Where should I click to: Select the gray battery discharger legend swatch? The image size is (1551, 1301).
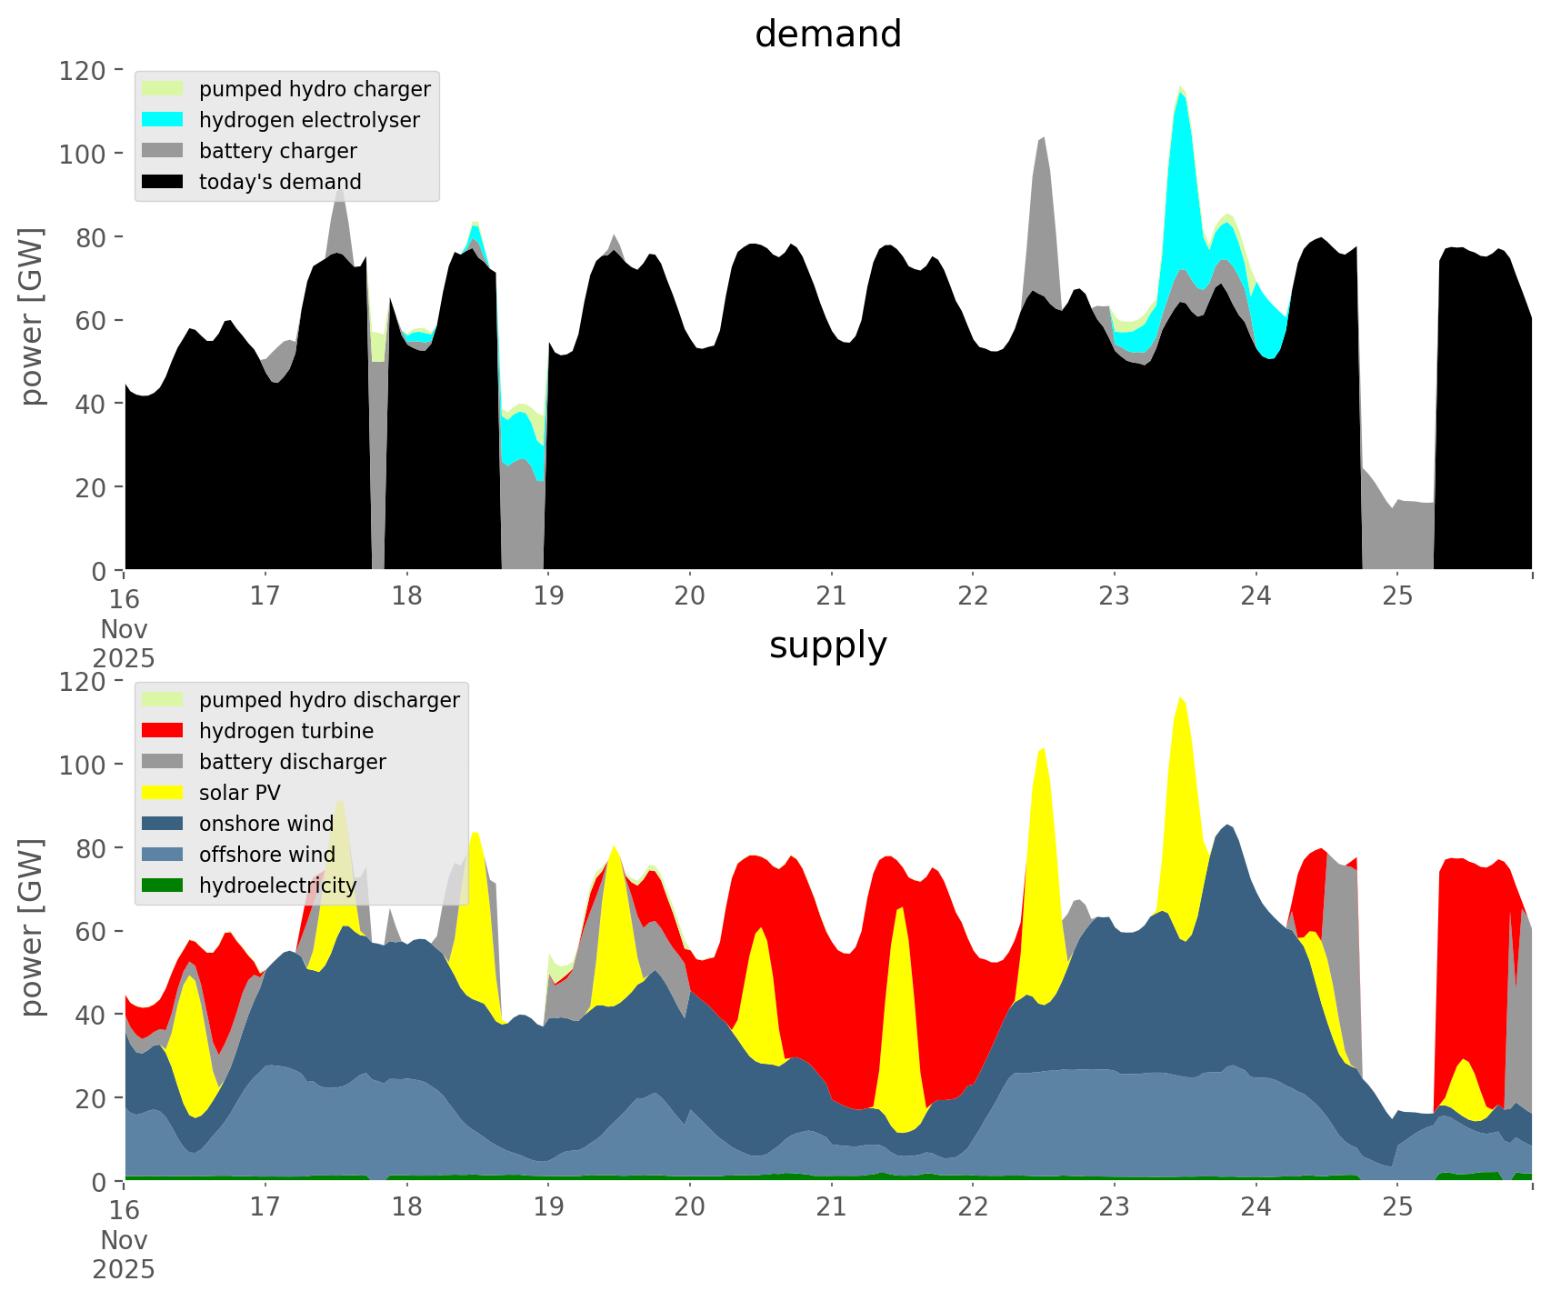(x=163, y=762)
